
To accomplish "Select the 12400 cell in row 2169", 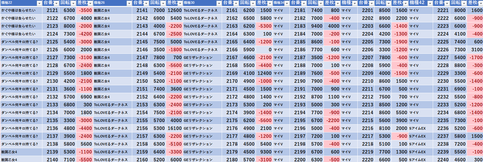I will pyautogui.click(x=264, y=73).
